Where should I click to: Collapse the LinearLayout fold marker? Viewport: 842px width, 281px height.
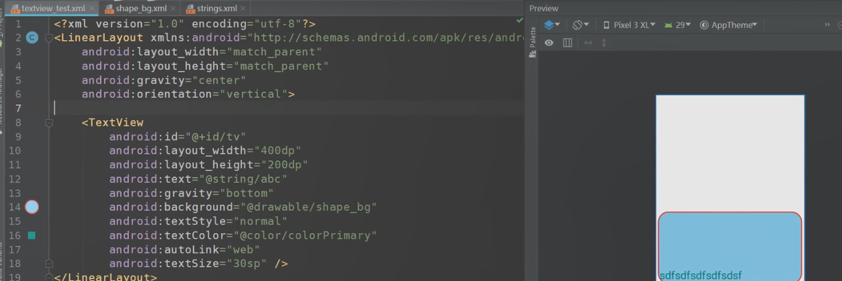(49, 38)
